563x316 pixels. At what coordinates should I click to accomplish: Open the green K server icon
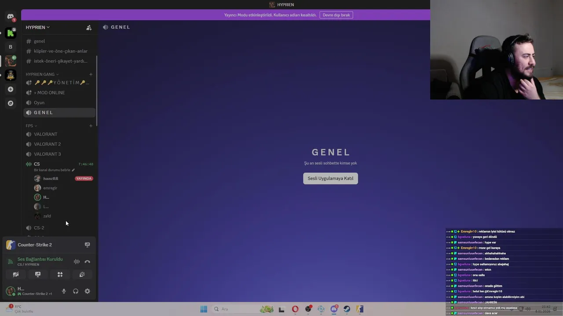tap(11, 33)
